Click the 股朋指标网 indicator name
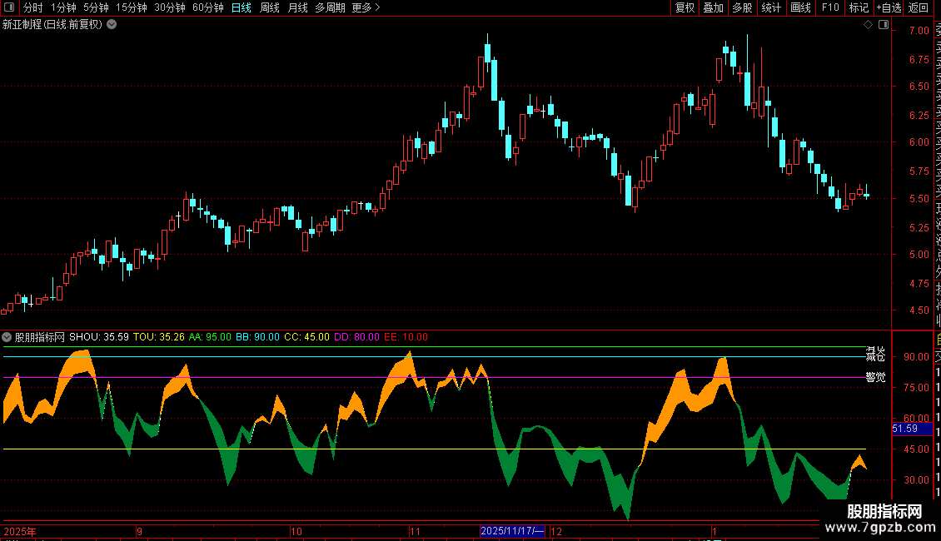This screenshot has height=541, width=941. pos(40,337)
